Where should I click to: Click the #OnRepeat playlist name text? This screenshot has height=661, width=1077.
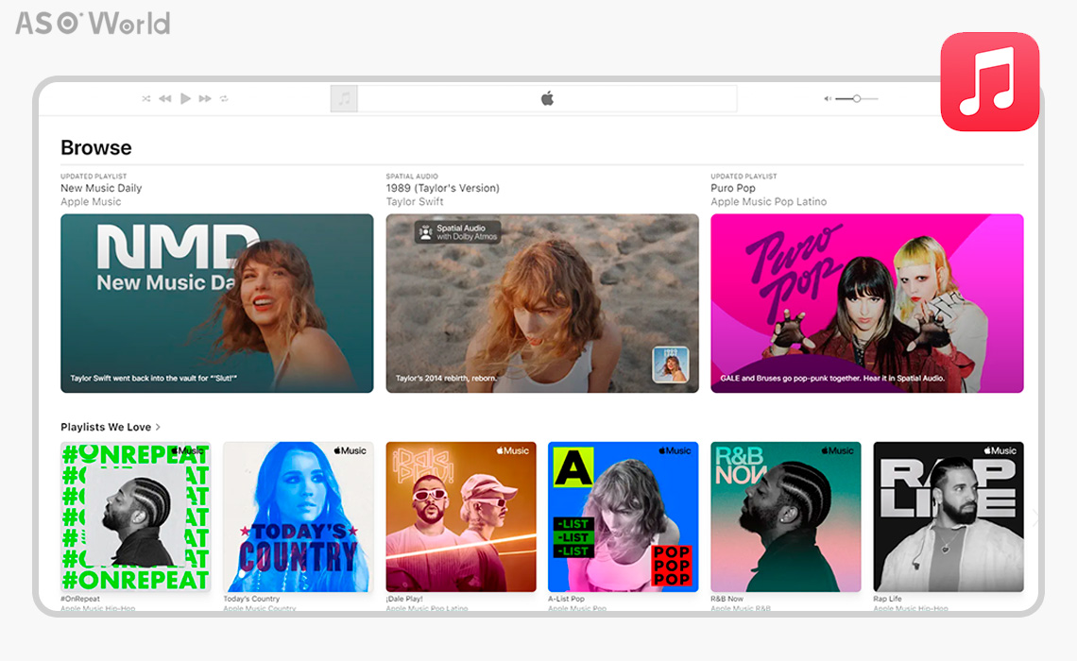[80, 599]
